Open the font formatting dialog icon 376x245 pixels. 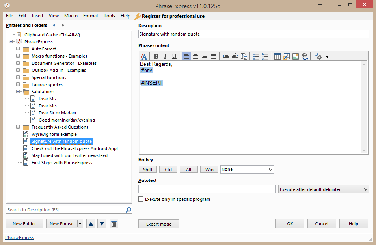coord(144,56)
